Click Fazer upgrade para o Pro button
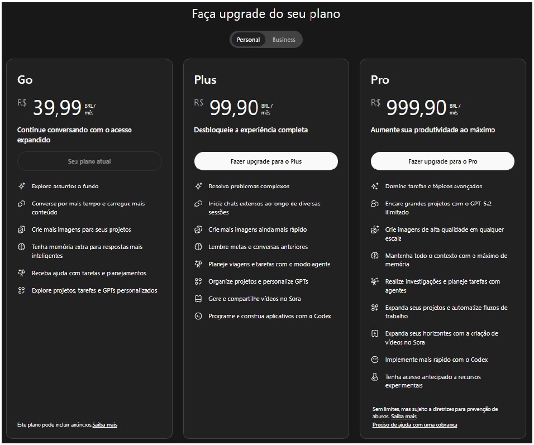 tap(442, 161)
